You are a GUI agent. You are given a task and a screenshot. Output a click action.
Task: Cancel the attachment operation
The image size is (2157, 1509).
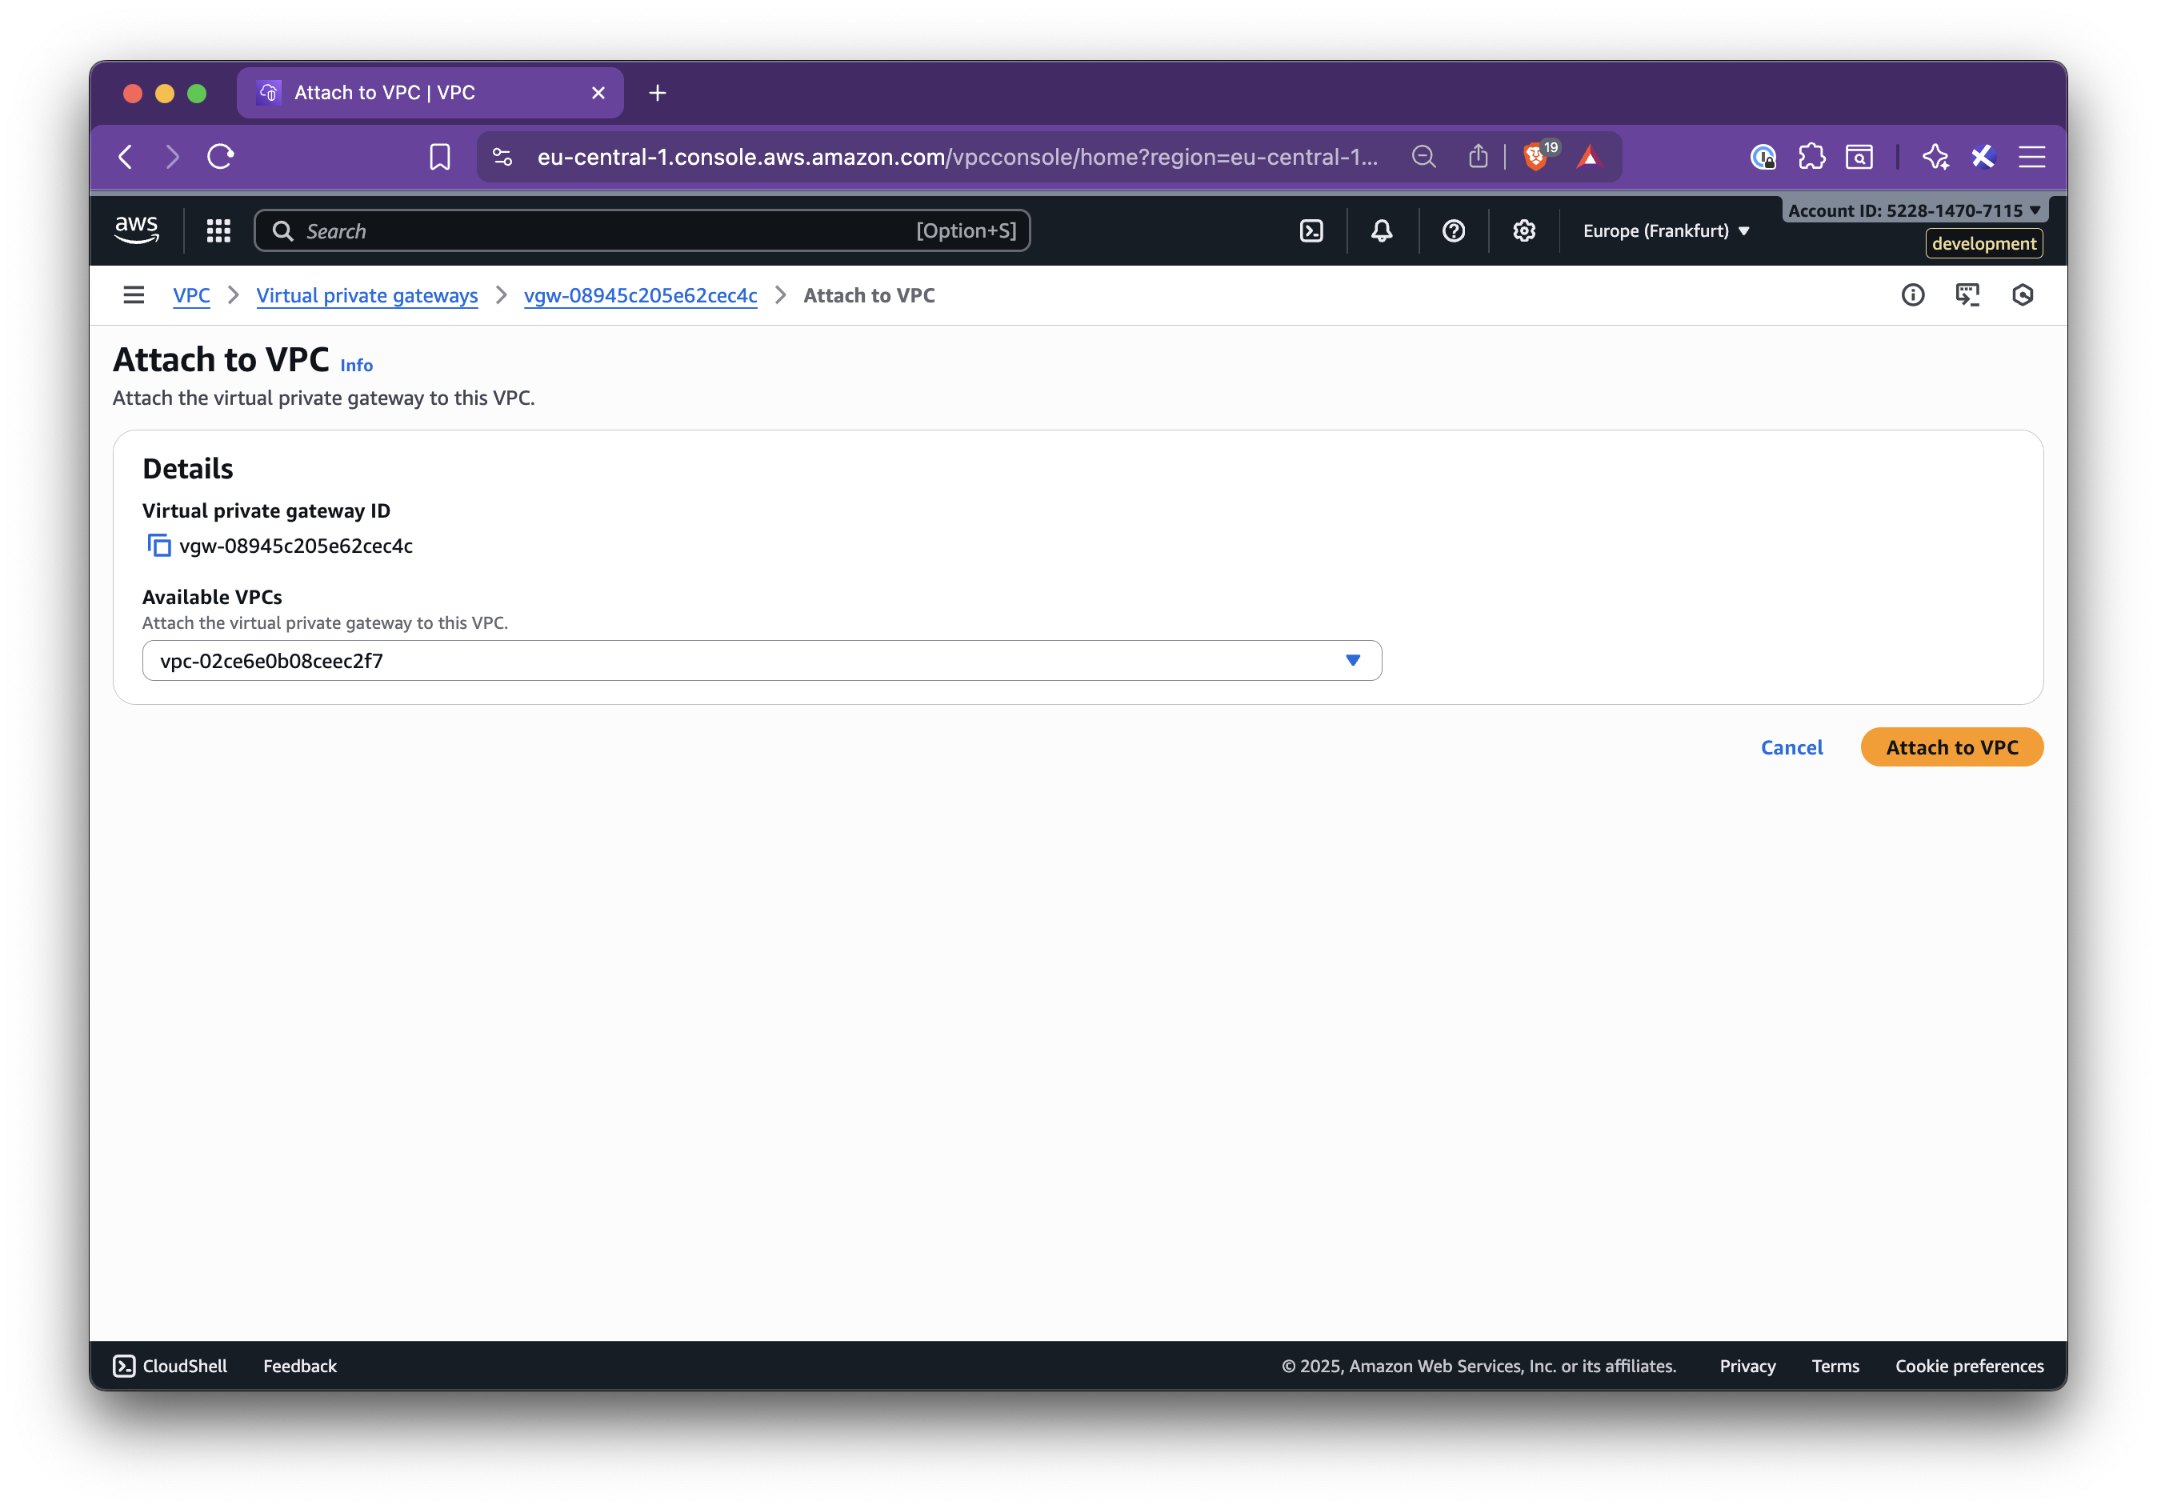click(1791, 747)
